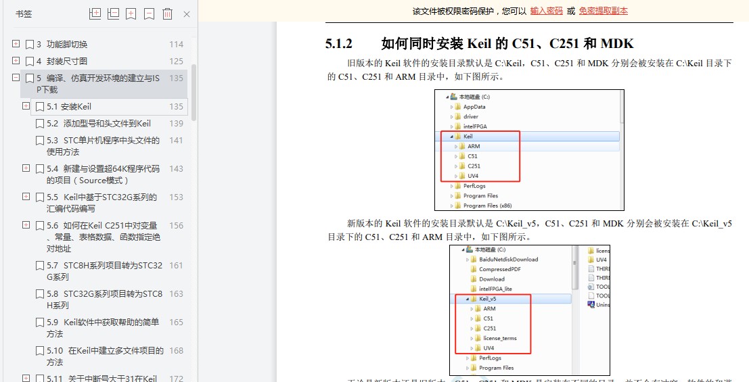Delete bookmark with the trash can icon

pyautogui.click(x=167, y=14)
